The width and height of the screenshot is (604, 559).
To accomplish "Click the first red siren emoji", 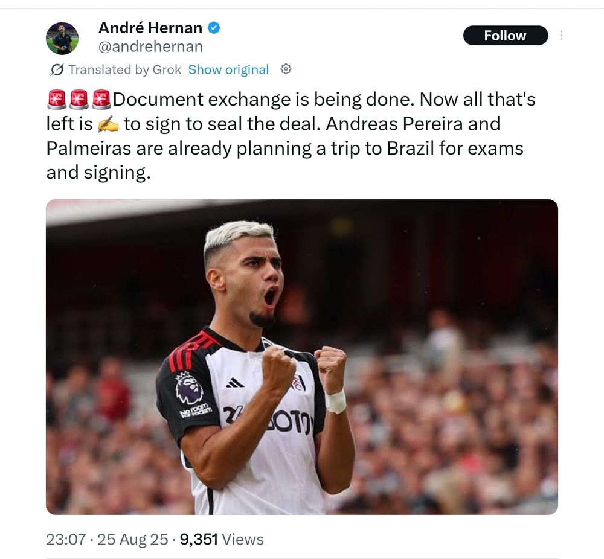I will pyautogui.click(x=57, y=100).
